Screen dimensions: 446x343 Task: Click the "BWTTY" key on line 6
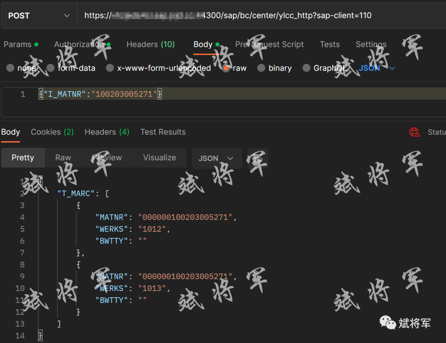111,241
